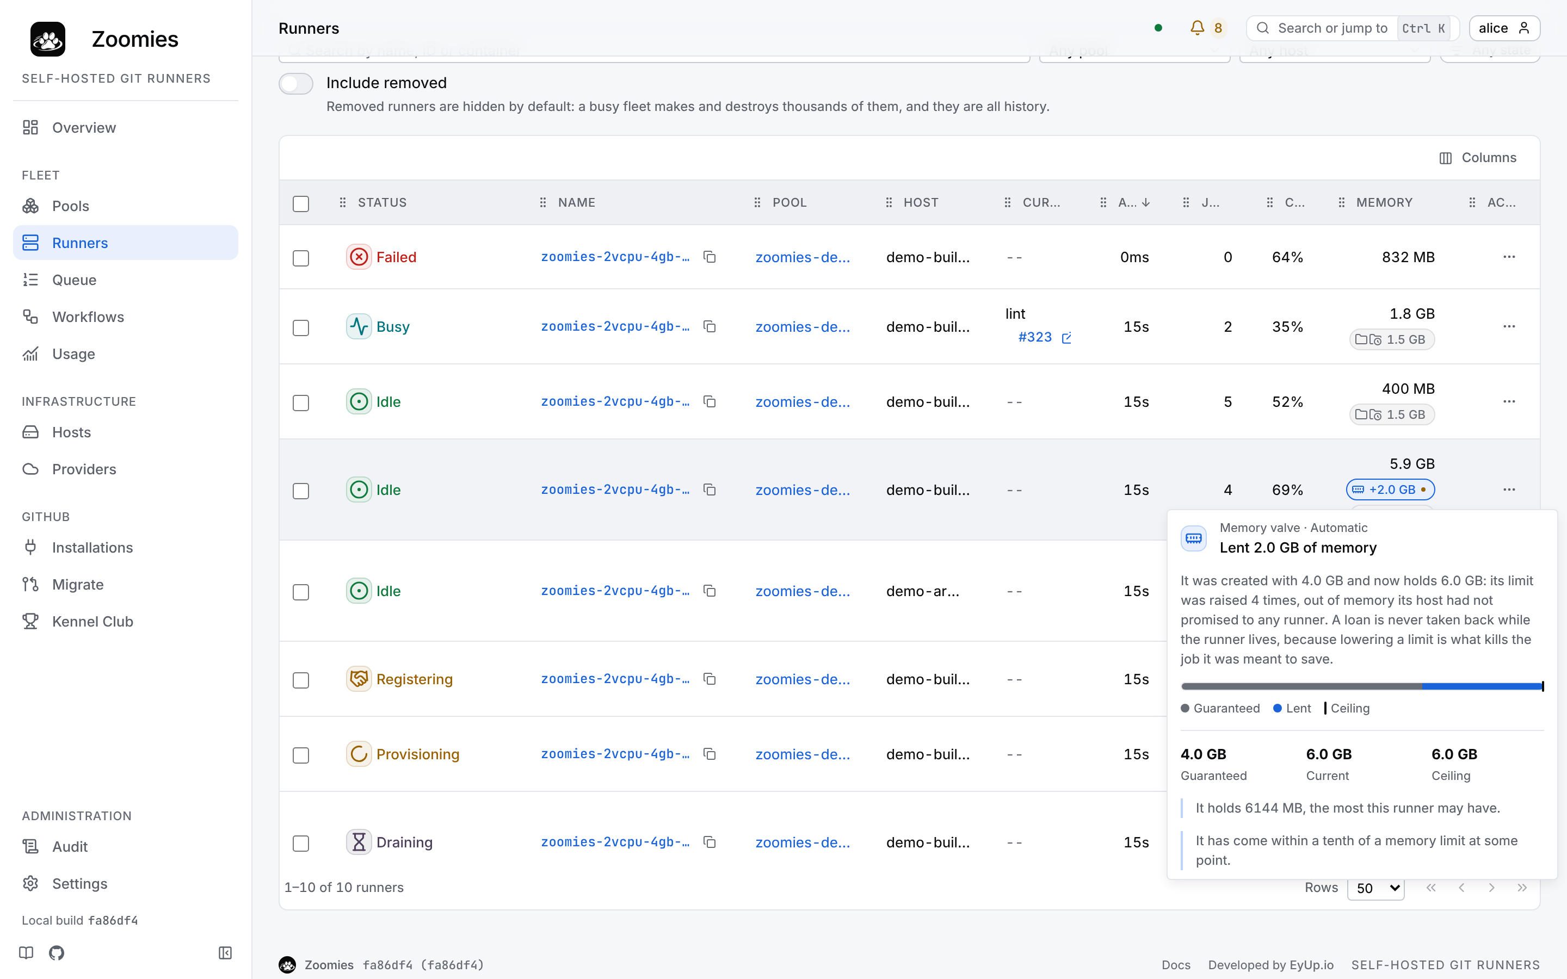Viewport: 1567px width, 979px height.
Task: Open Hosts under Infrastructure
Action: 126,432
